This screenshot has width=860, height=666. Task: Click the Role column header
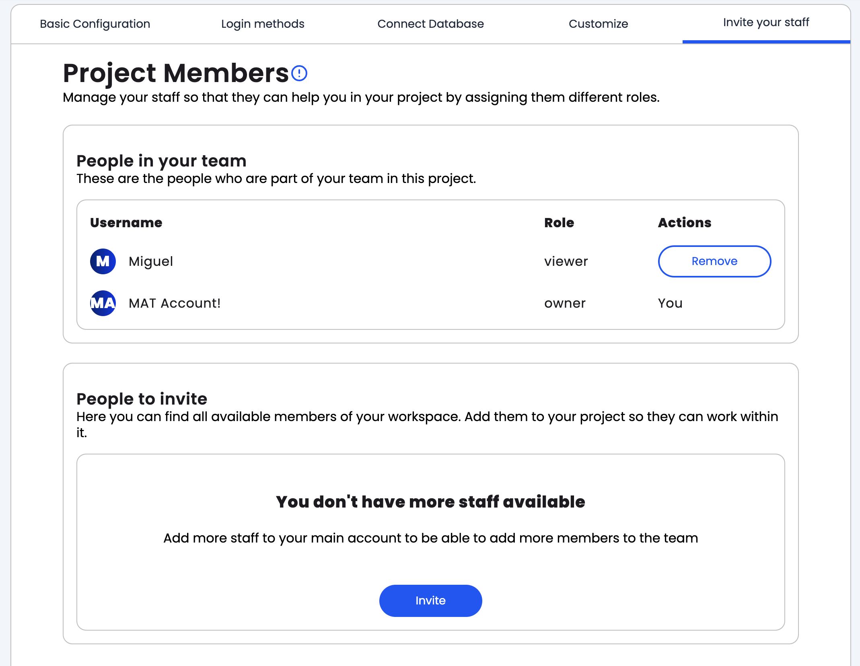[559, 223]
